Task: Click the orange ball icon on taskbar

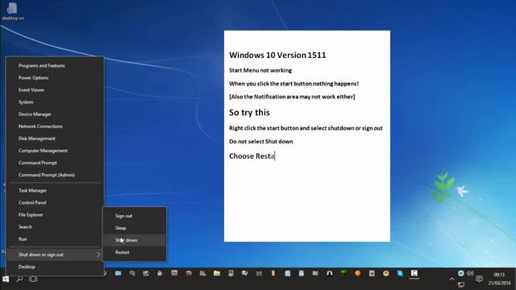Action: (x=358, y=273)
